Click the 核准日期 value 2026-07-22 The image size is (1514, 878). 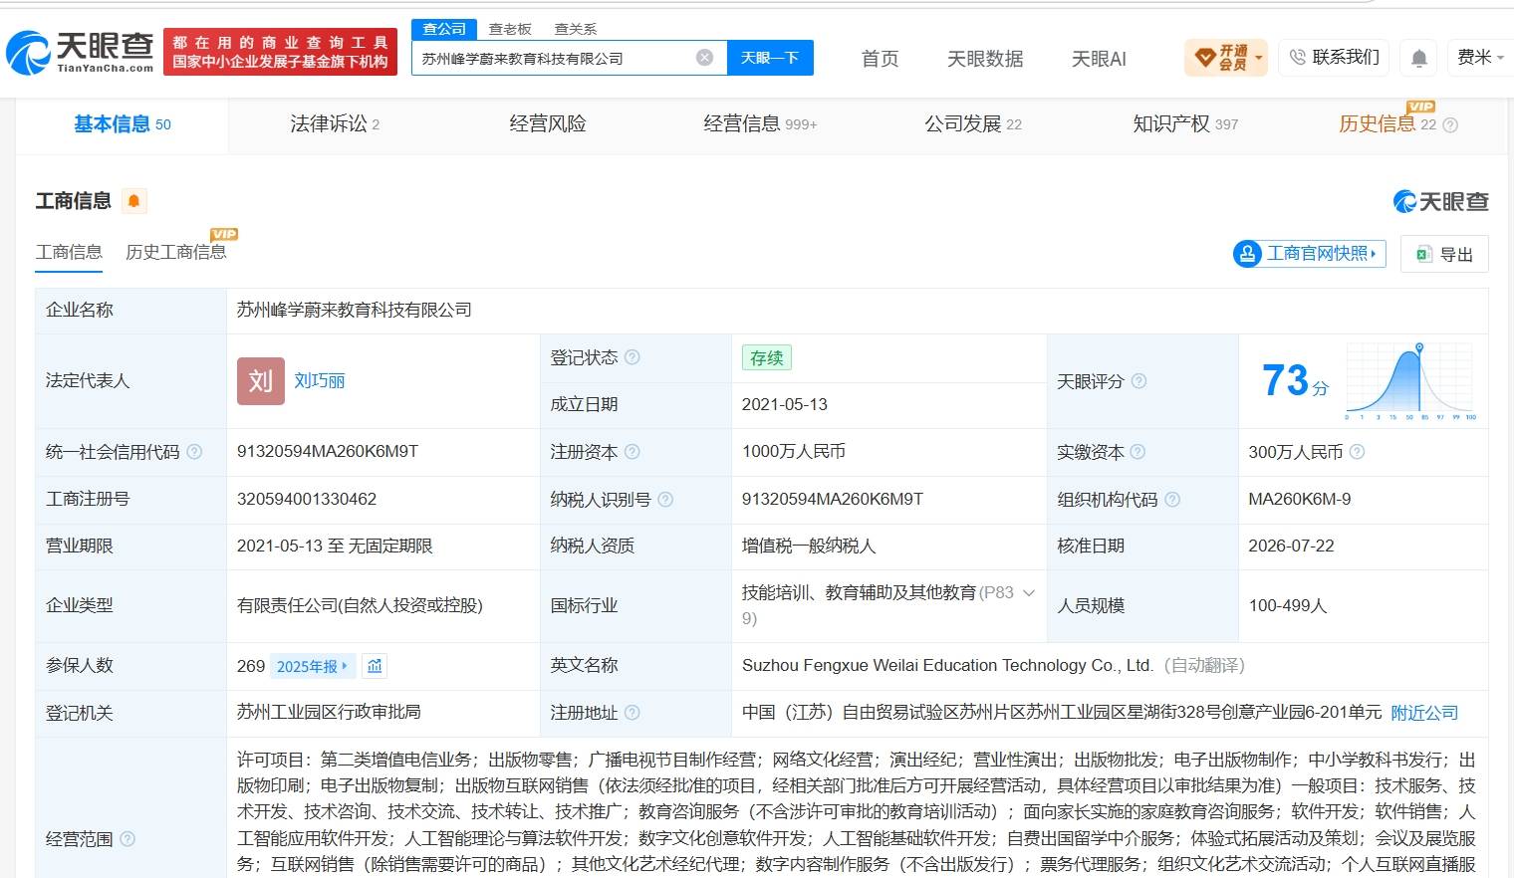pyautogui.click(x=1291, y=547)
